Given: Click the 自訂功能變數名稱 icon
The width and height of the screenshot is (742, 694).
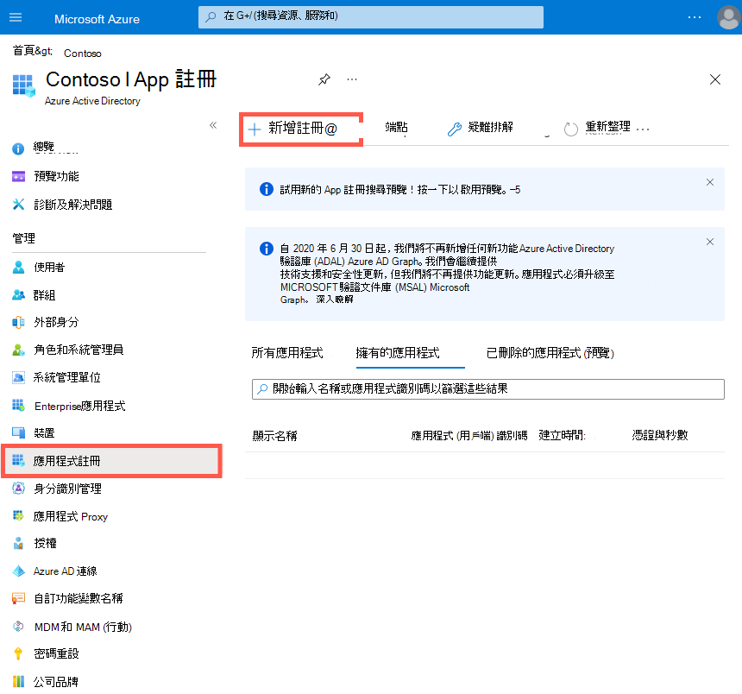Looking at the screenshot, I should point(18,598).
